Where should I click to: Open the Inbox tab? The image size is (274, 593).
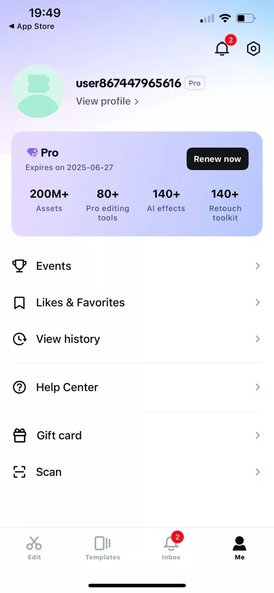(171, 548)
